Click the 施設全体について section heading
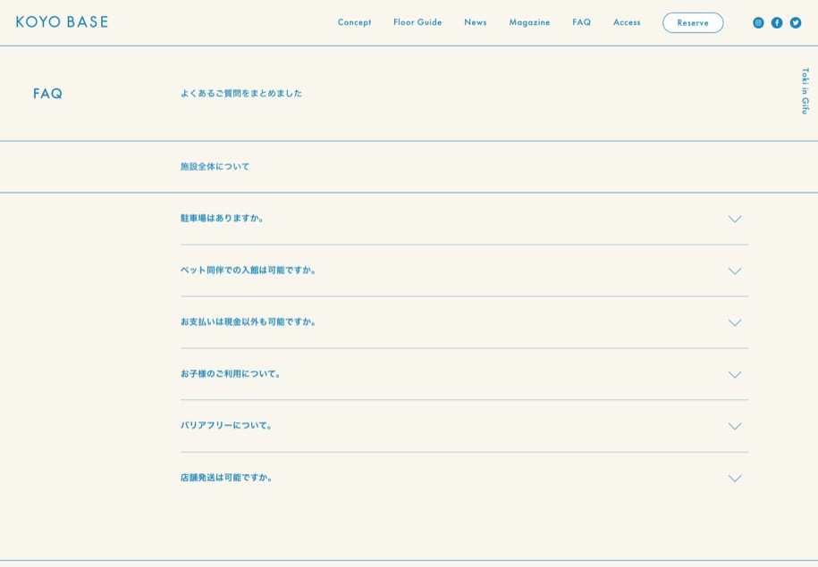The width and height of the screenshot is (818, 567). [x=215, y=166]
